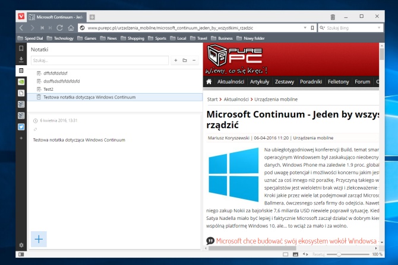Click the note text in the editor
The height and width of the screenshot is (265, 398).
[79, 140]
